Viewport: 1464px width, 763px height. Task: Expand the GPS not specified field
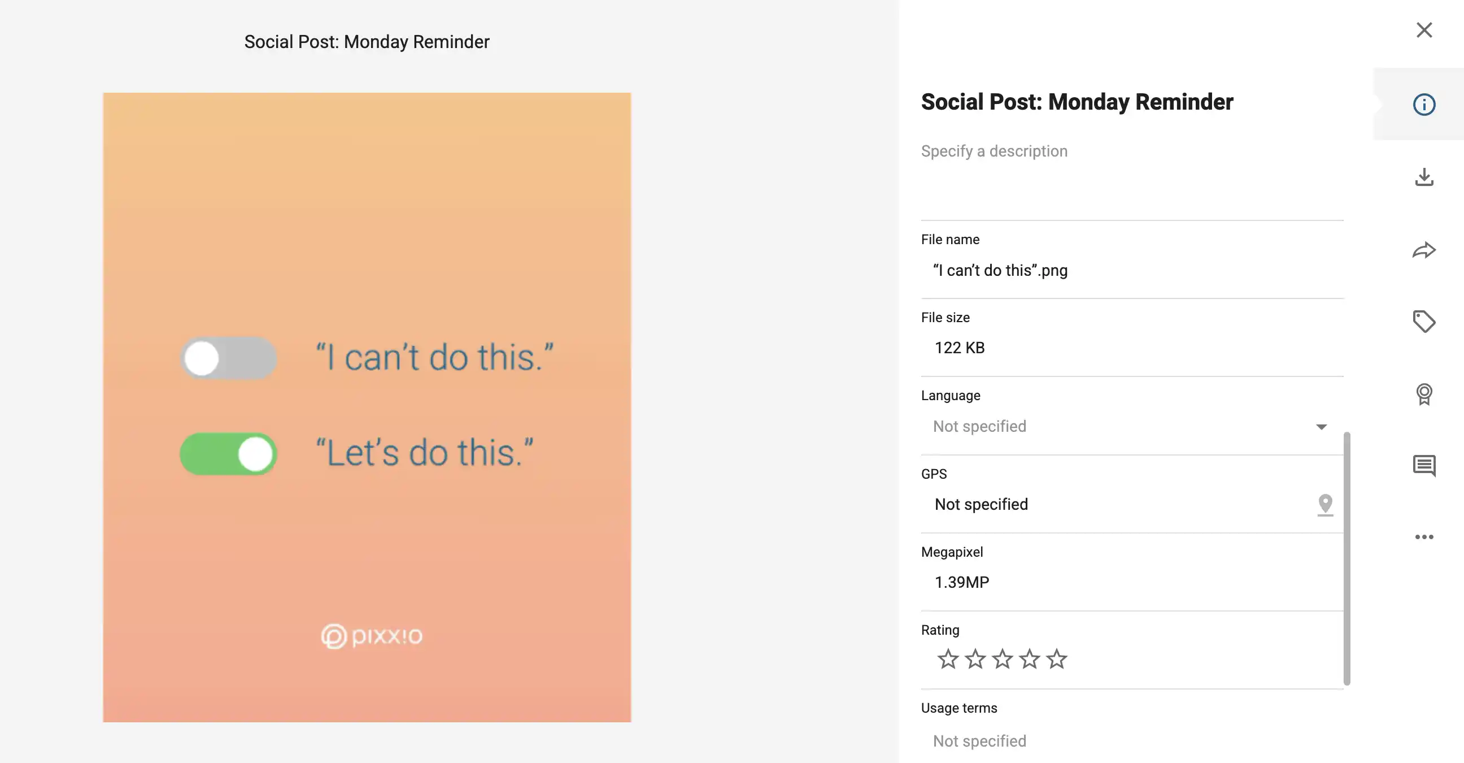pyautogui.click(x=1324, y=504)
